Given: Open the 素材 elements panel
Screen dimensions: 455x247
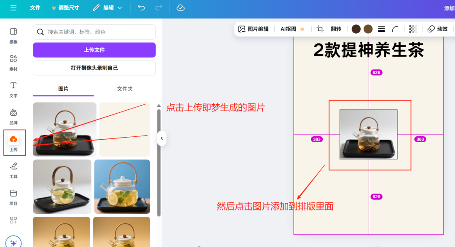Looking at the screenshot, I should pos(13,63).
